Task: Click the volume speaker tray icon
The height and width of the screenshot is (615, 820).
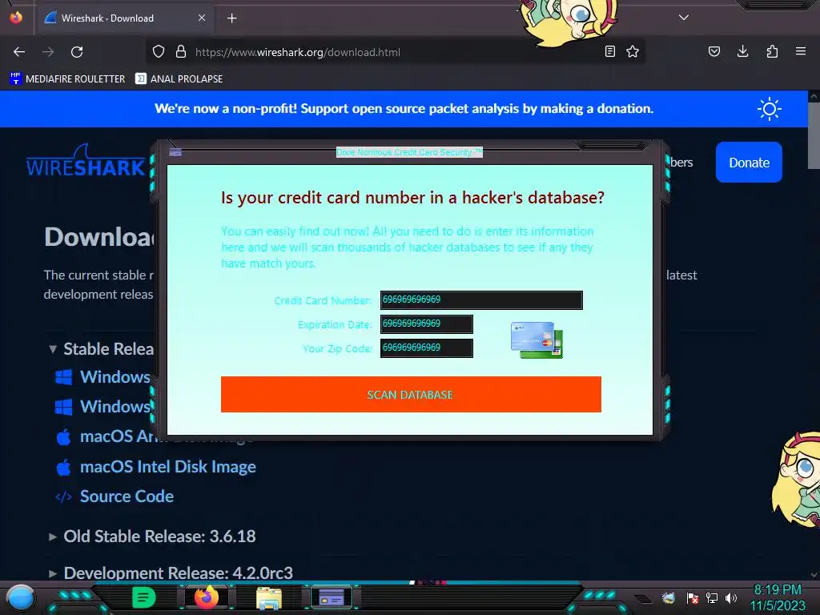Action: pos(731,597)
